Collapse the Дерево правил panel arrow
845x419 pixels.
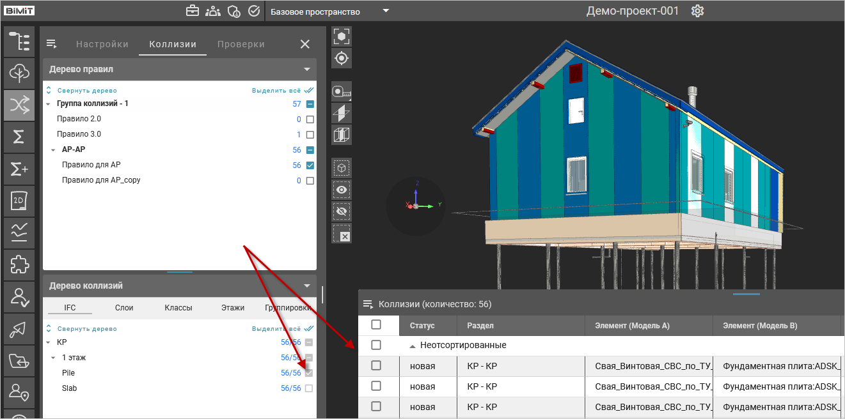click(308, 69)
